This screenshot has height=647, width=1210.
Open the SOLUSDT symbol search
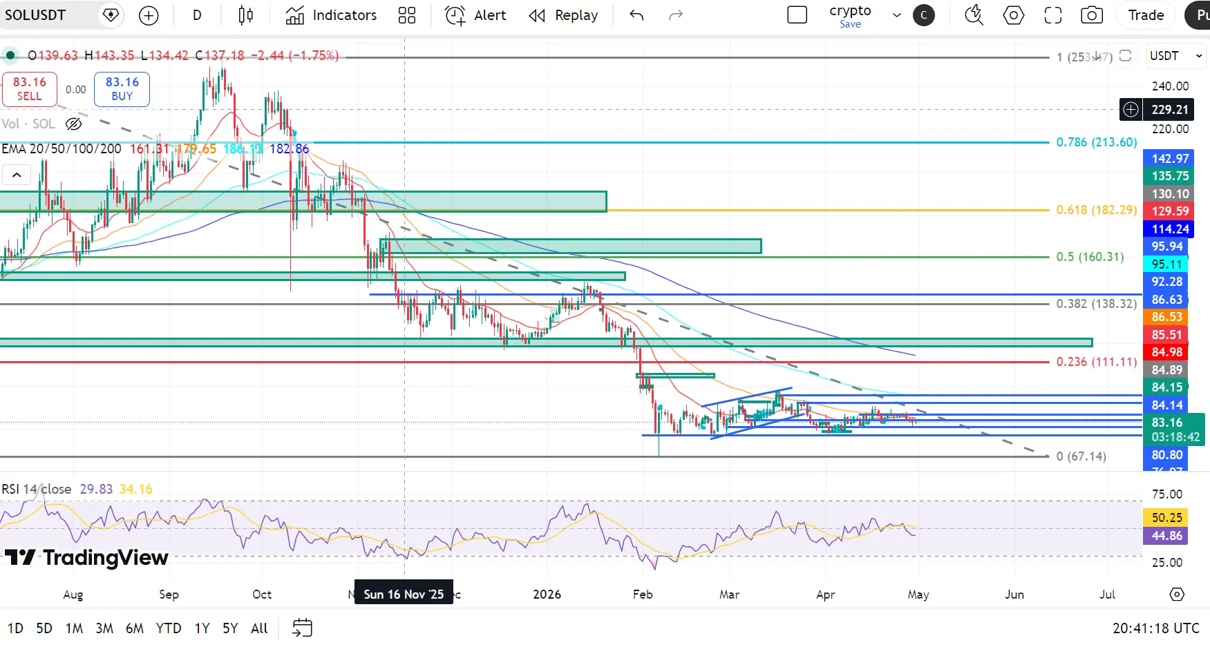[36, 15]
